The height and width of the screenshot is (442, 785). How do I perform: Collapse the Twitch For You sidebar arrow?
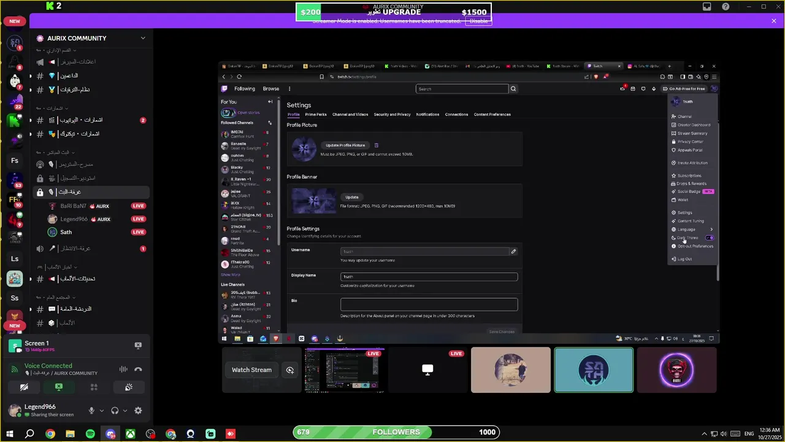coord(270,102)
